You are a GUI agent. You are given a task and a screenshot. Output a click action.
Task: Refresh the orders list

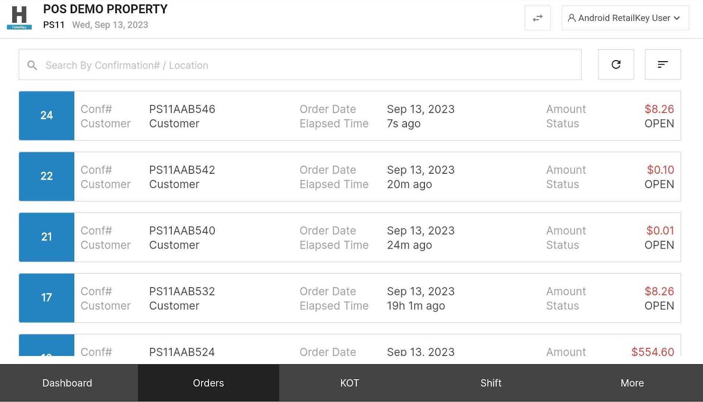point(616,65)
